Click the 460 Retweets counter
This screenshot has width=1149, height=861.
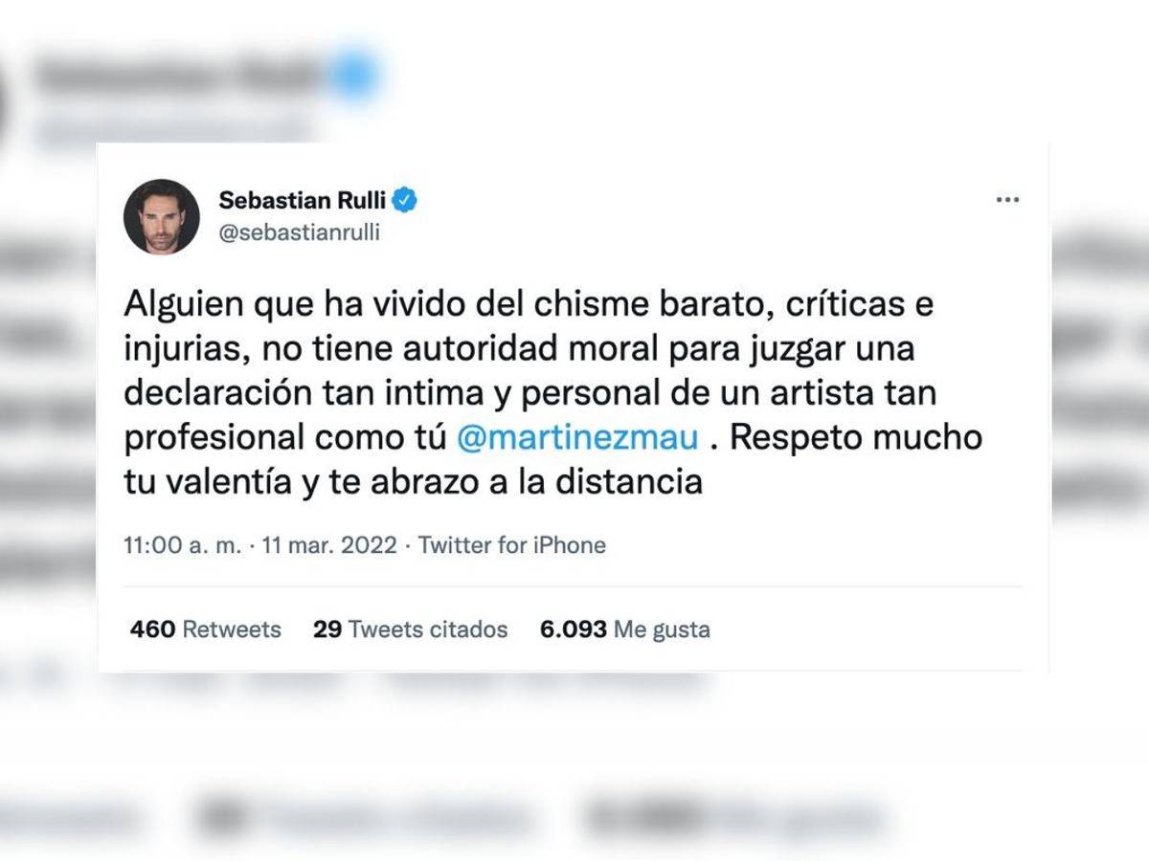(204, 629)
